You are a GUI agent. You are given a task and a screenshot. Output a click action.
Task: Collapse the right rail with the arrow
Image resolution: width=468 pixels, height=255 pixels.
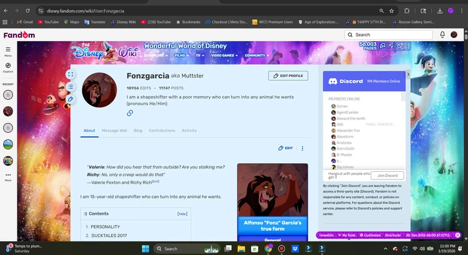coord(408,74)
